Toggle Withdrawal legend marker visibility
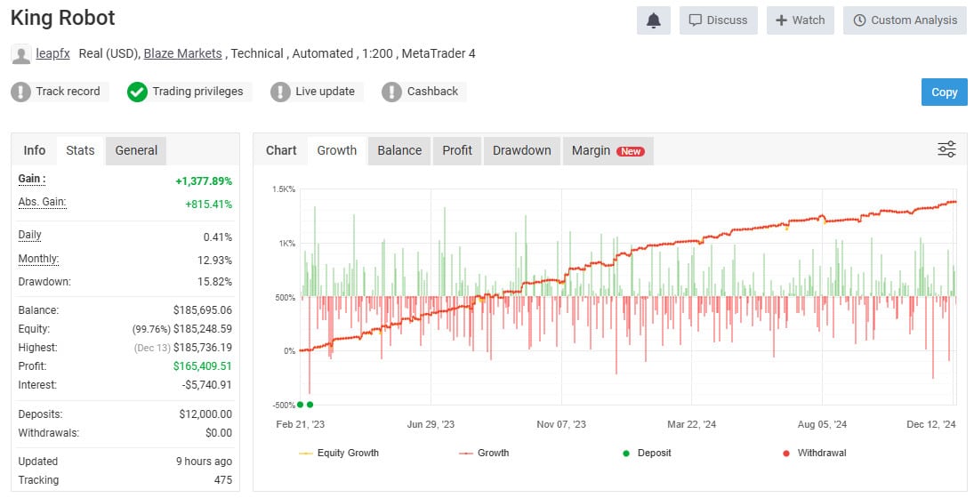The image size is (974, 498). [x=814, y=453]
